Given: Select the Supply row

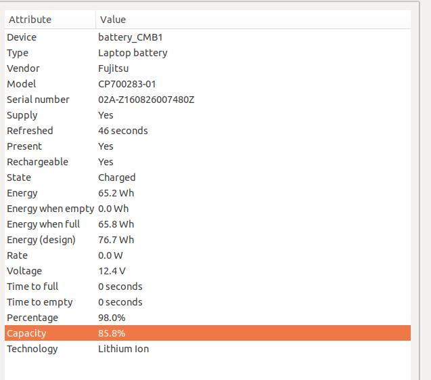Looking at the screenshot, I should coord(208,115).
